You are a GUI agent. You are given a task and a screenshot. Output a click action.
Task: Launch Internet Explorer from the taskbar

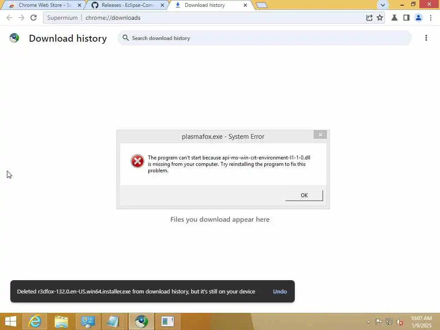[35, 321]
